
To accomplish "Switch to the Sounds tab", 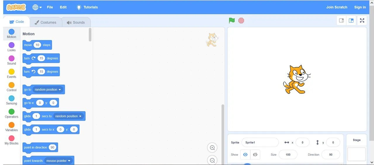I will (76, 22).
